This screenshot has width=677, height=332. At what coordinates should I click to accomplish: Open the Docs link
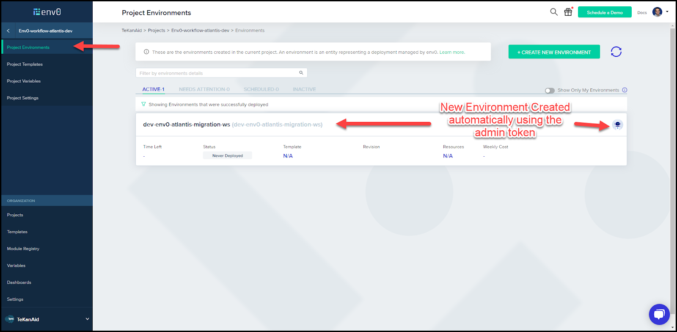tap(642, 13)
